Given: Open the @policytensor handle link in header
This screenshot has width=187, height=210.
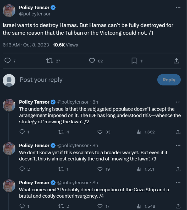Looking at the screenshot, I should [35, 14].
